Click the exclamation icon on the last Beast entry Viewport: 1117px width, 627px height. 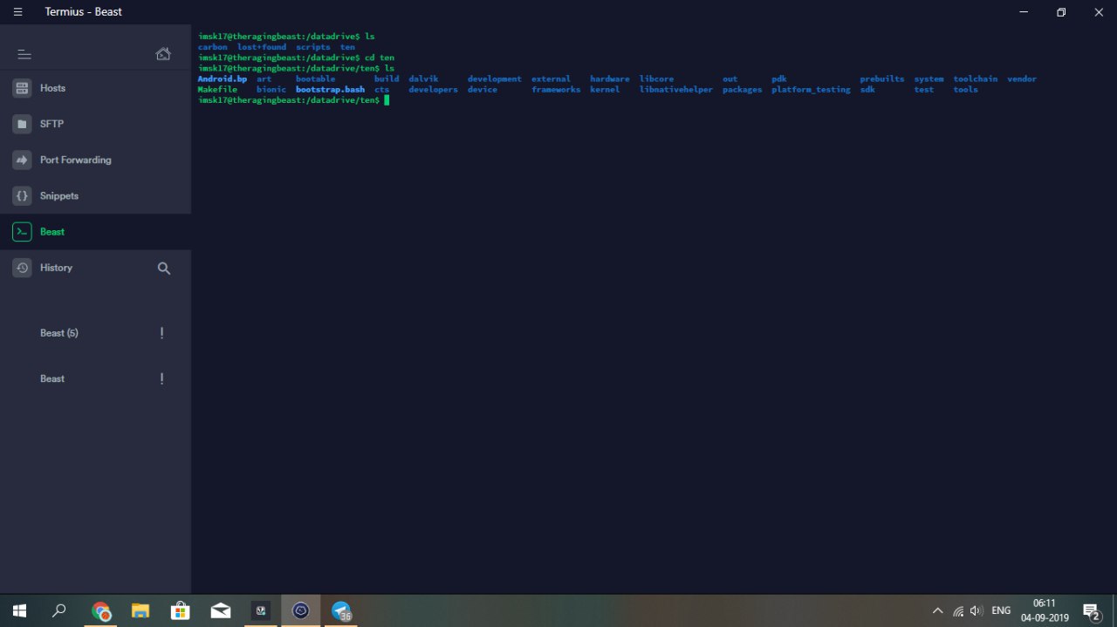tap(161, 378)
